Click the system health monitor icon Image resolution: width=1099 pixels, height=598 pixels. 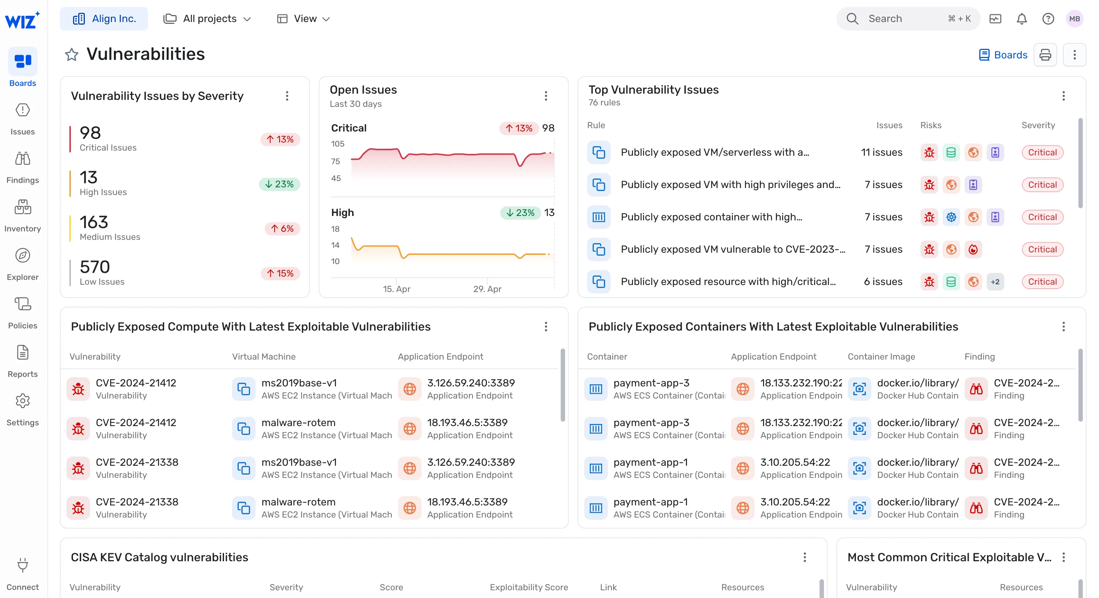coord(995,19)
